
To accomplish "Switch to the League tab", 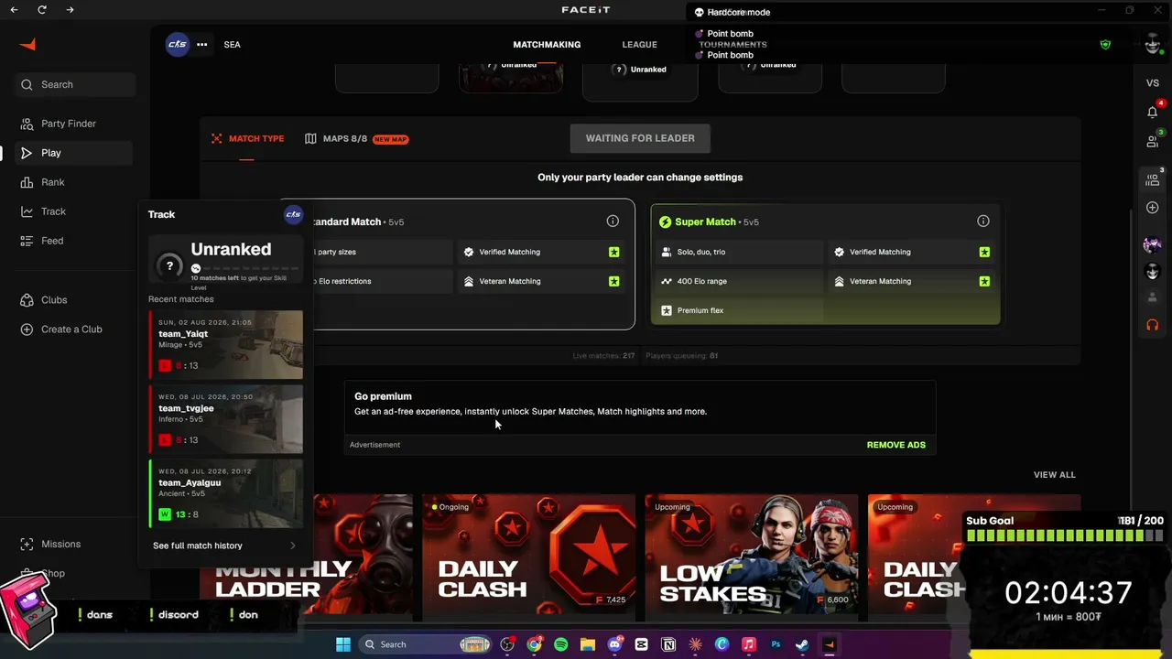I will pyautogui.click(x=639, y=44).
